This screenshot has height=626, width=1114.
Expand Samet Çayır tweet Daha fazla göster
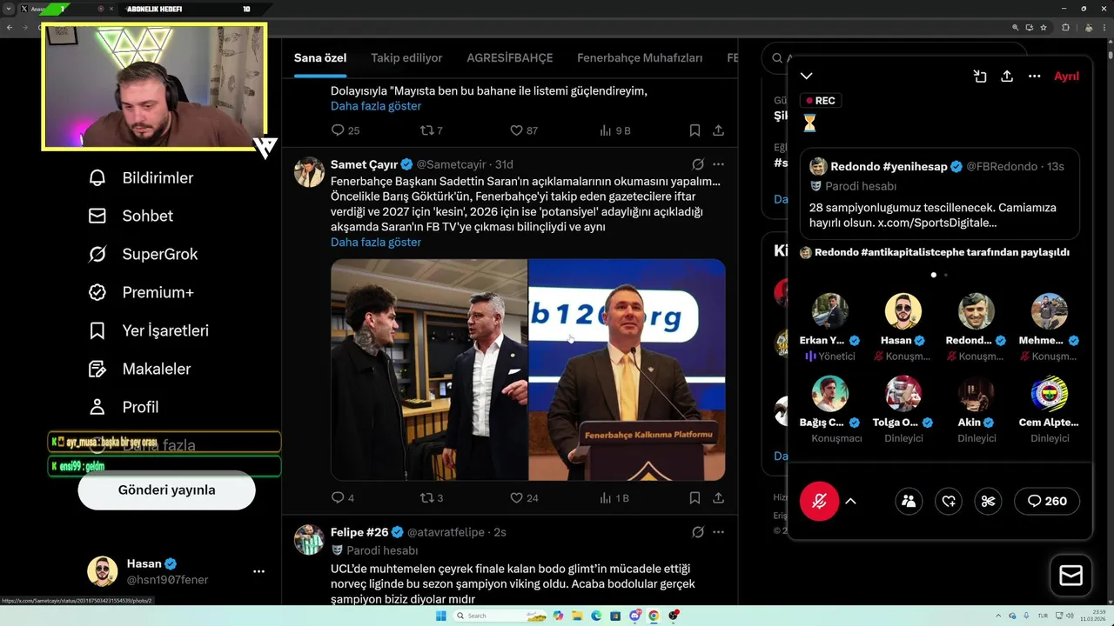click(376, 243)
